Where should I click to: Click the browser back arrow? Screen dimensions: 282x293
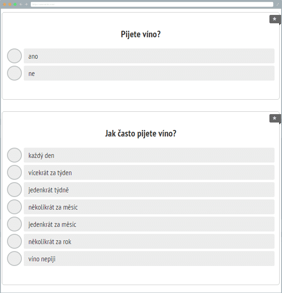[x=21, y=4]
